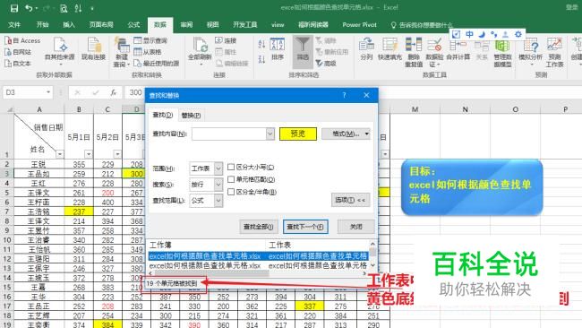Open 预测工作表 forecast sheet

(x=554, y=52)
